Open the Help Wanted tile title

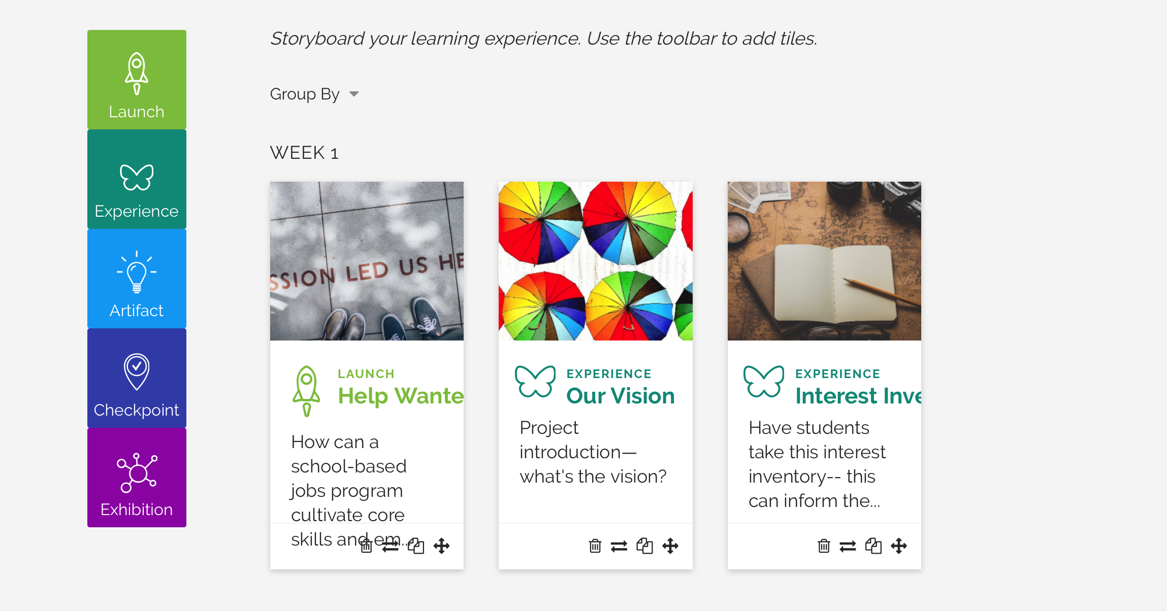[x=401, y=396]
